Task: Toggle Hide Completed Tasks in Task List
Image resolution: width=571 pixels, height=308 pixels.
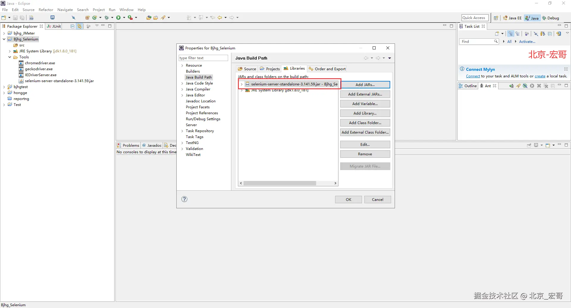Action: click(x=536, y=34)
